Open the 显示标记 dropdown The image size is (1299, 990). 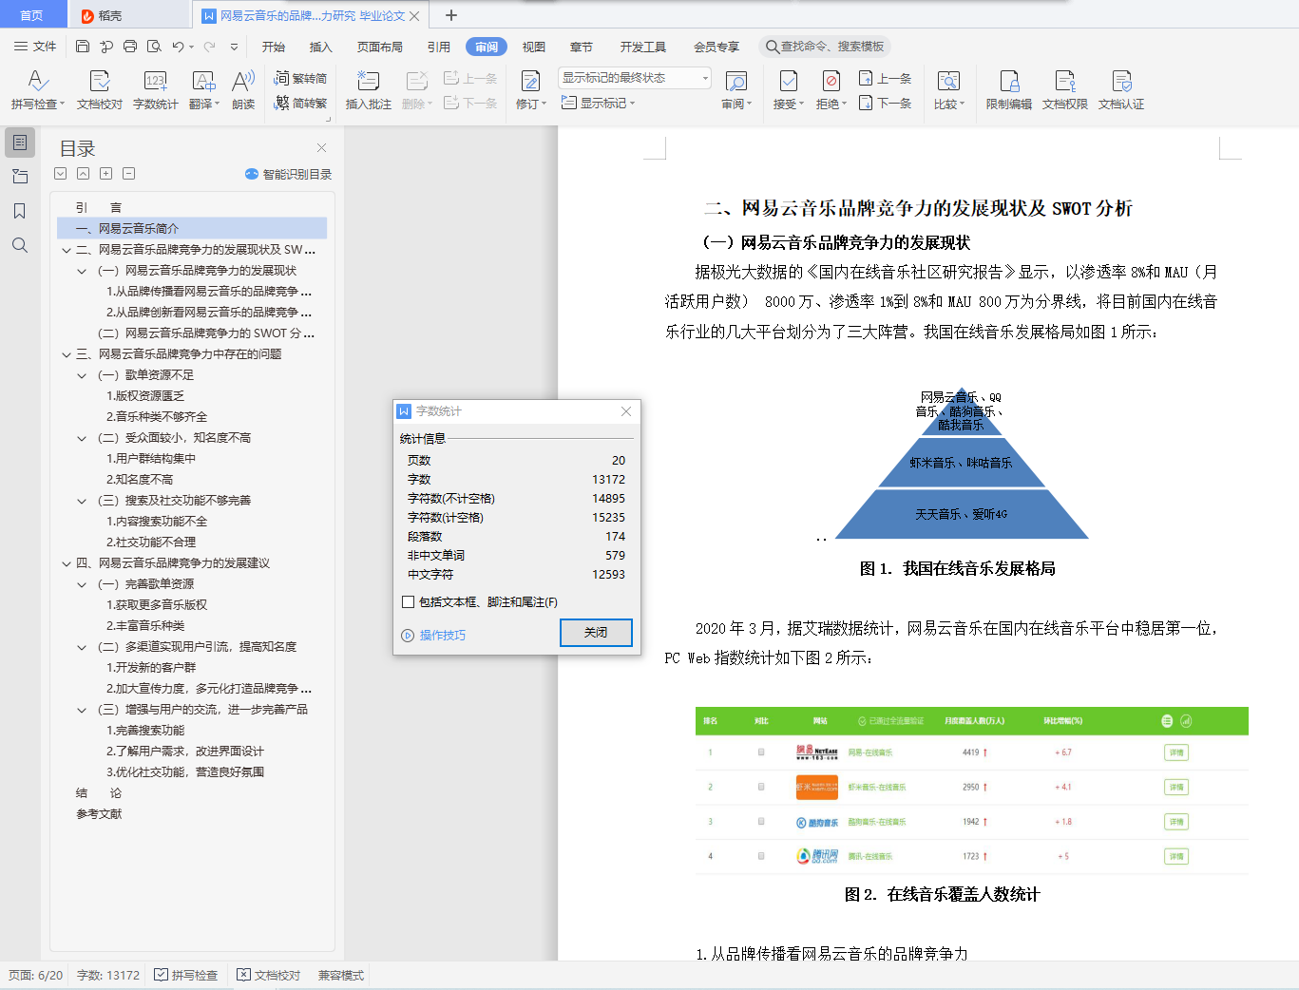[599, 103]
